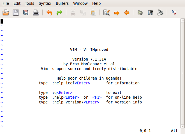Click ':help version7<Enter>' text
Viewport: 185px width, 134px height.
76,102
